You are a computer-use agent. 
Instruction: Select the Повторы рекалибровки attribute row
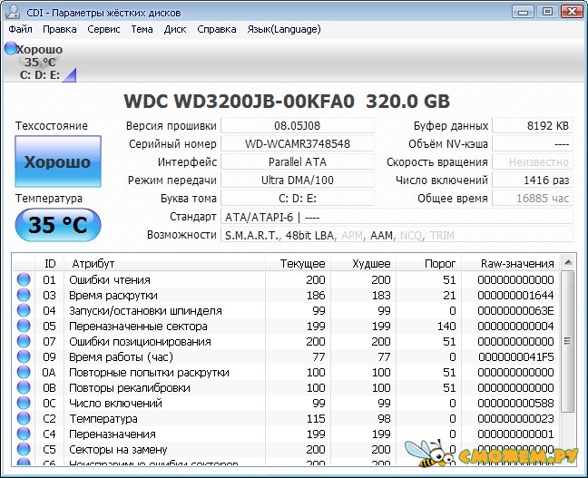tap(287, 387)
